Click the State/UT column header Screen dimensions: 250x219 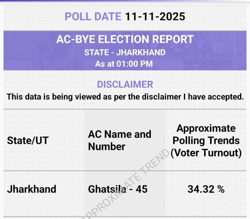point(28,140)
